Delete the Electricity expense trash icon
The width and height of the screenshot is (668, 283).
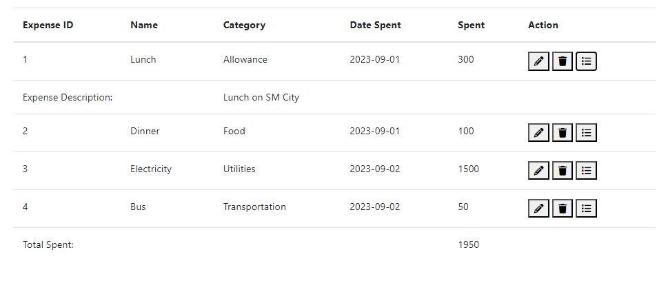pyautogui.click(x=563, y=171)
